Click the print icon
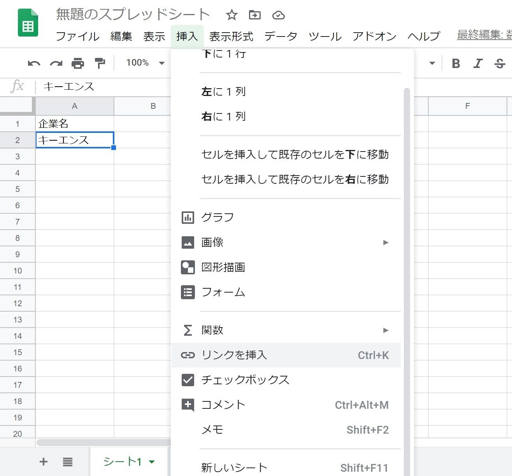The width and height of the screenshot is (512, 476). coord(78,63)
